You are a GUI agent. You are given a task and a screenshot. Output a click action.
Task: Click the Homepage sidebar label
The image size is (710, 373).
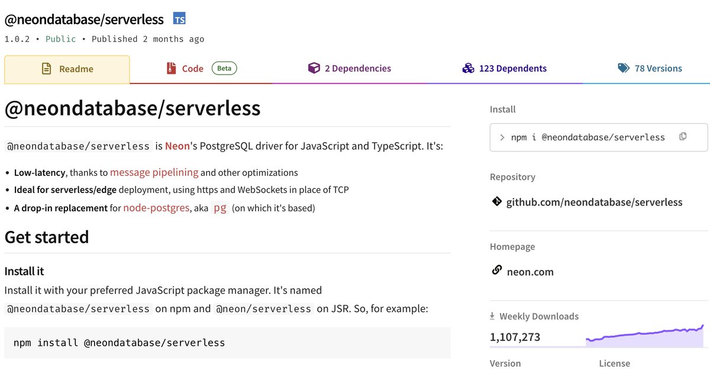[x=512, y=247]
